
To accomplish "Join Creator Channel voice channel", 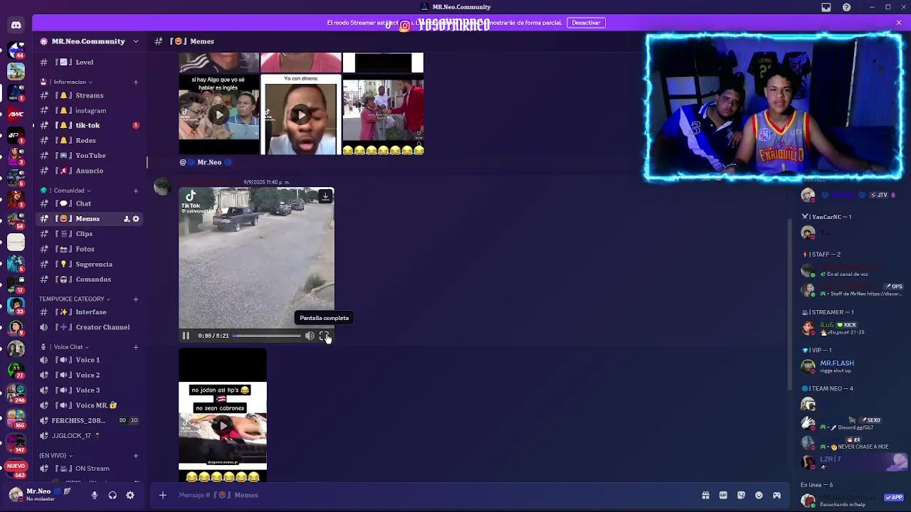I will click(90, 327).
